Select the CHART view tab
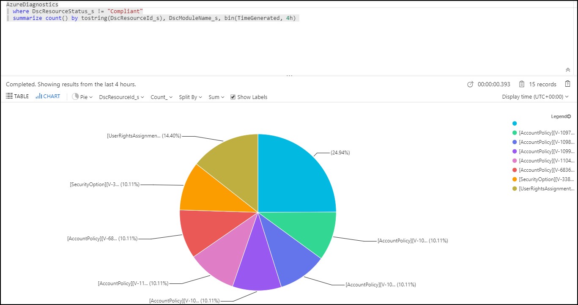578x305 pixels. pyautogui.click(x=48, y=96)
